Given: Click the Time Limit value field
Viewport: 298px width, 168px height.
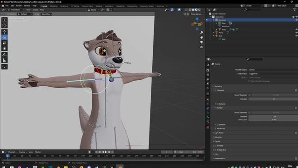Looking at the screenshot, I should click(273, 119).
